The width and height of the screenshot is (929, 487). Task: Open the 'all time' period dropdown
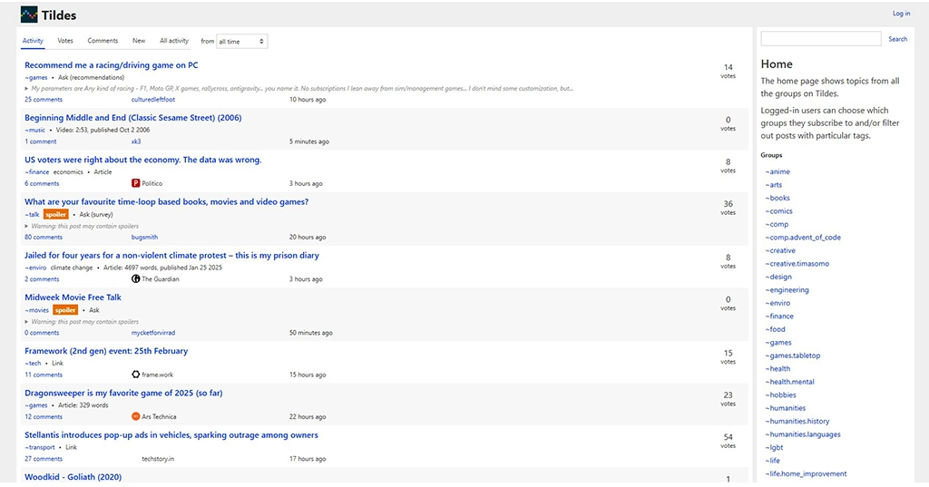[241, 41]
